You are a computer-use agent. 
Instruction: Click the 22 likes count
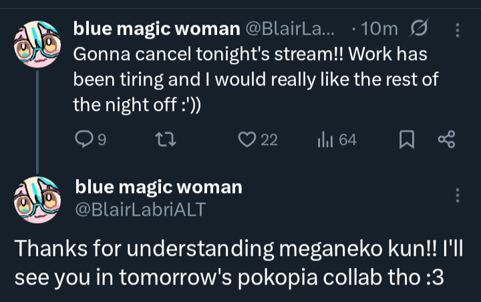[x=269, y=140]
